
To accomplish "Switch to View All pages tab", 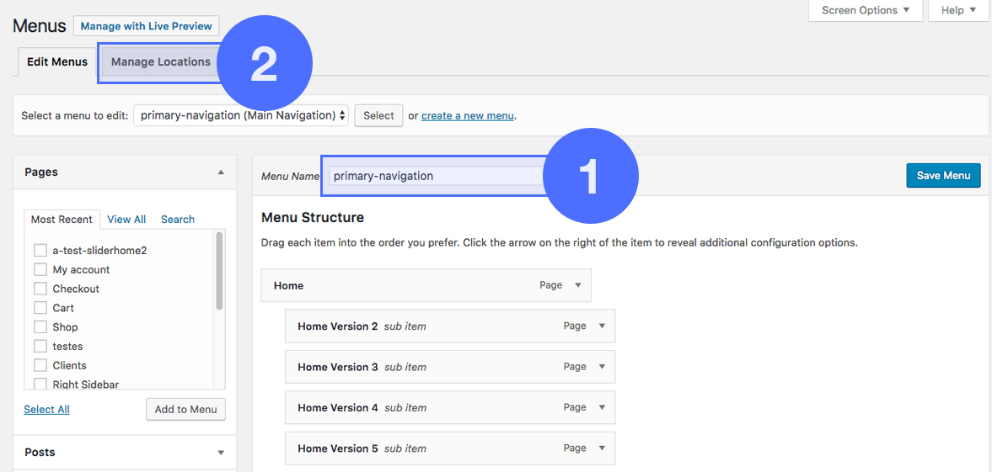I will point(126,220).
